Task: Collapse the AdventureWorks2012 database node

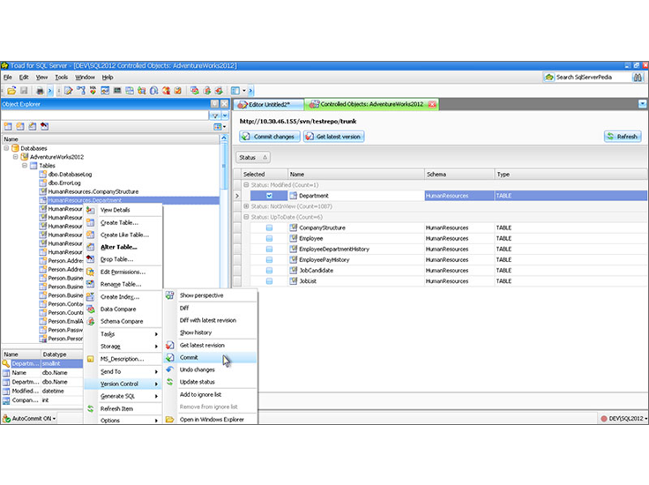Action: [x=15, y=156]
